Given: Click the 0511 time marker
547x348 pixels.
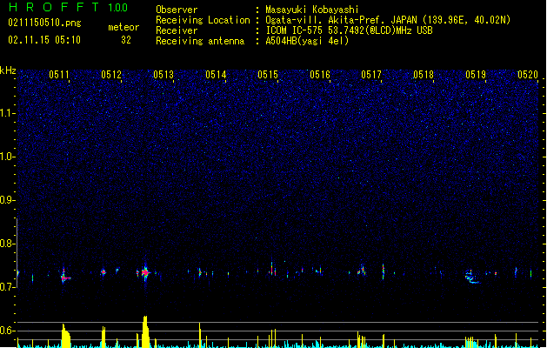Looking at the screenshot, I should [59, 75].
